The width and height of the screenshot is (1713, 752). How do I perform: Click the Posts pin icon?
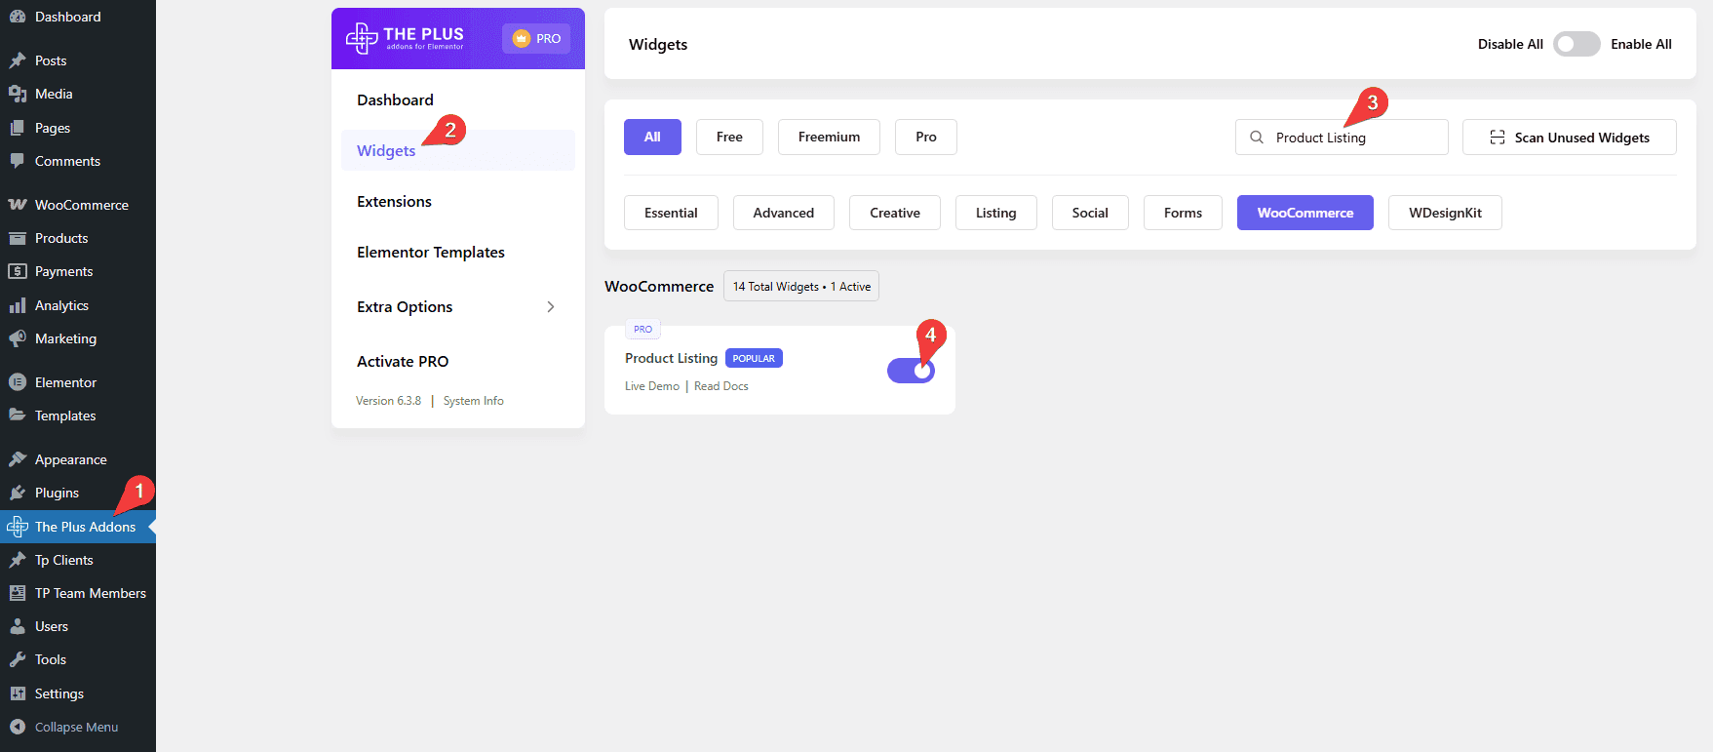tap(18, 60)
